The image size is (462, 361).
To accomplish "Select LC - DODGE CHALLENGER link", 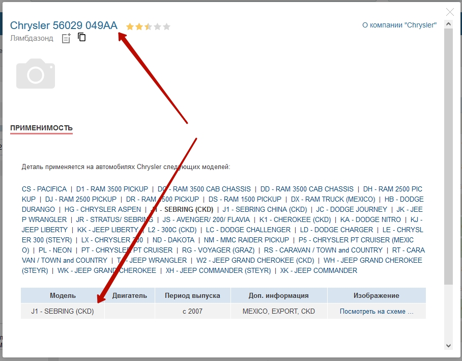I will [x=248, y=230].
